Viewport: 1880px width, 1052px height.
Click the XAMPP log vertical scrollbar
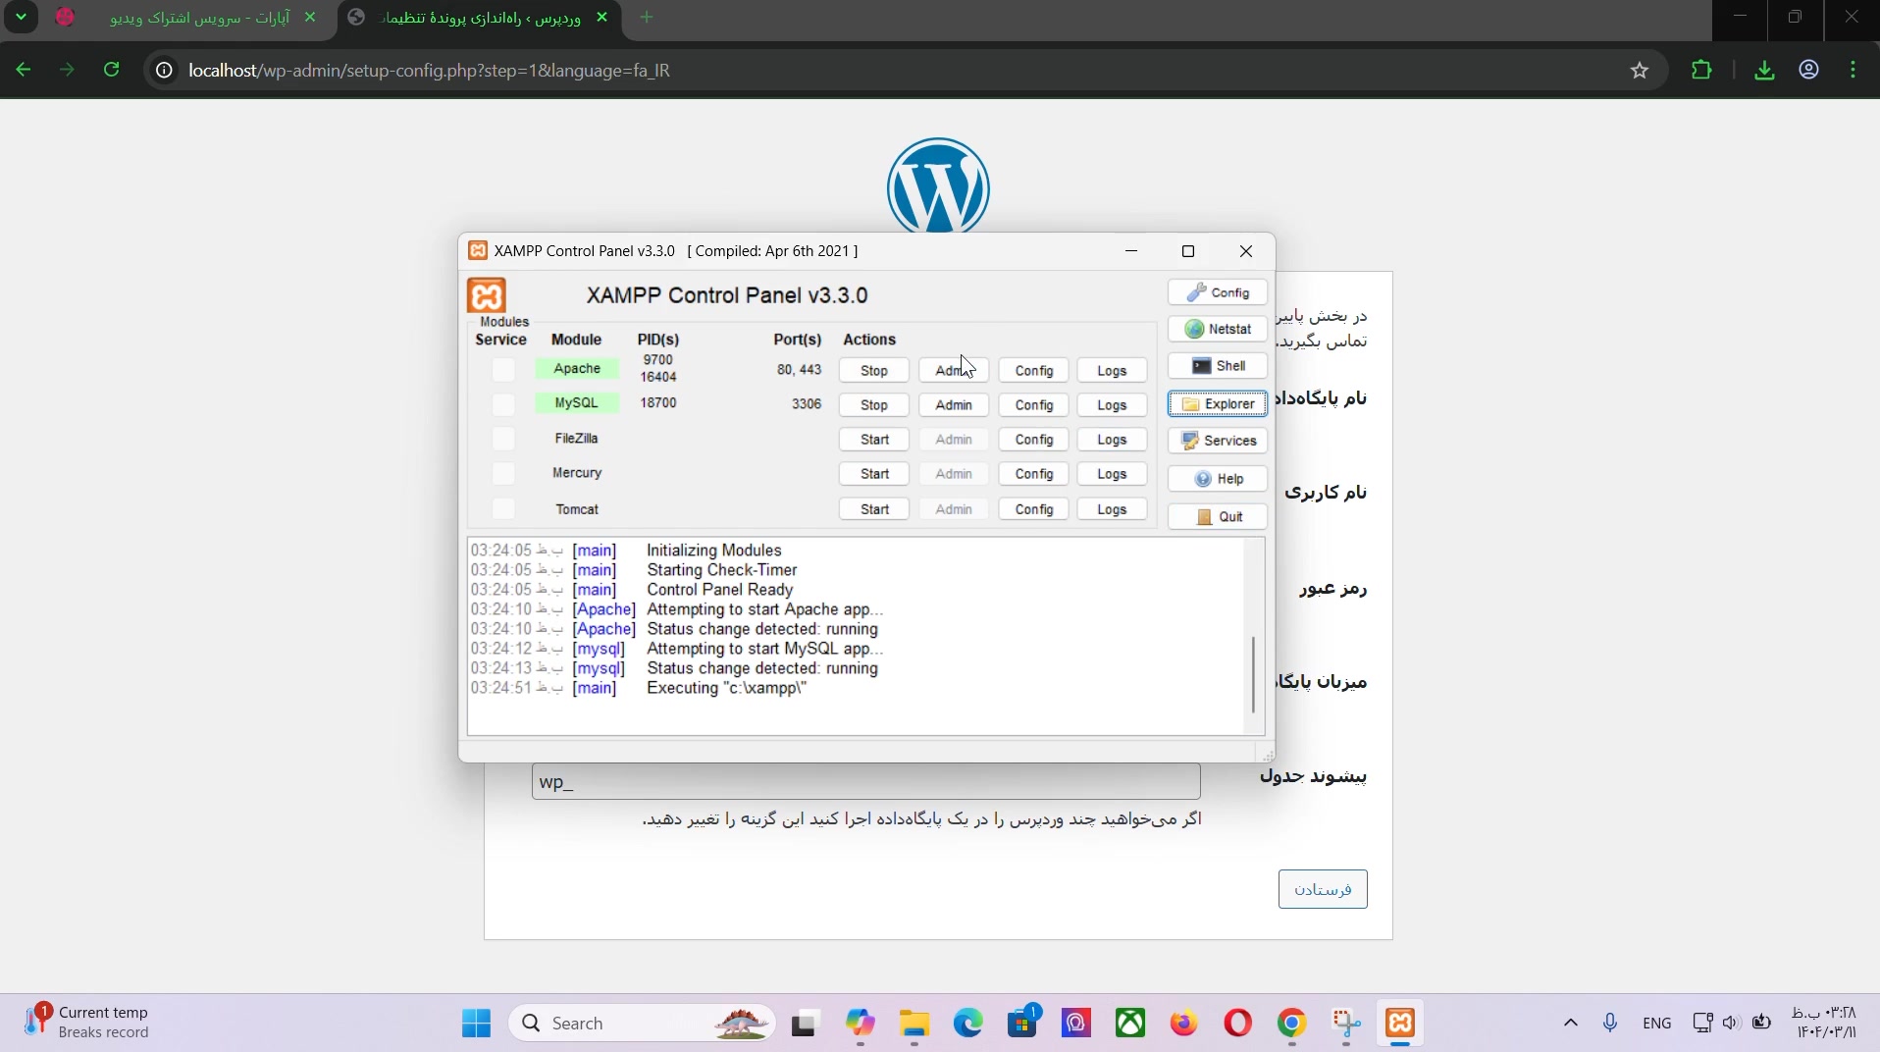(x=1253, y=675)
